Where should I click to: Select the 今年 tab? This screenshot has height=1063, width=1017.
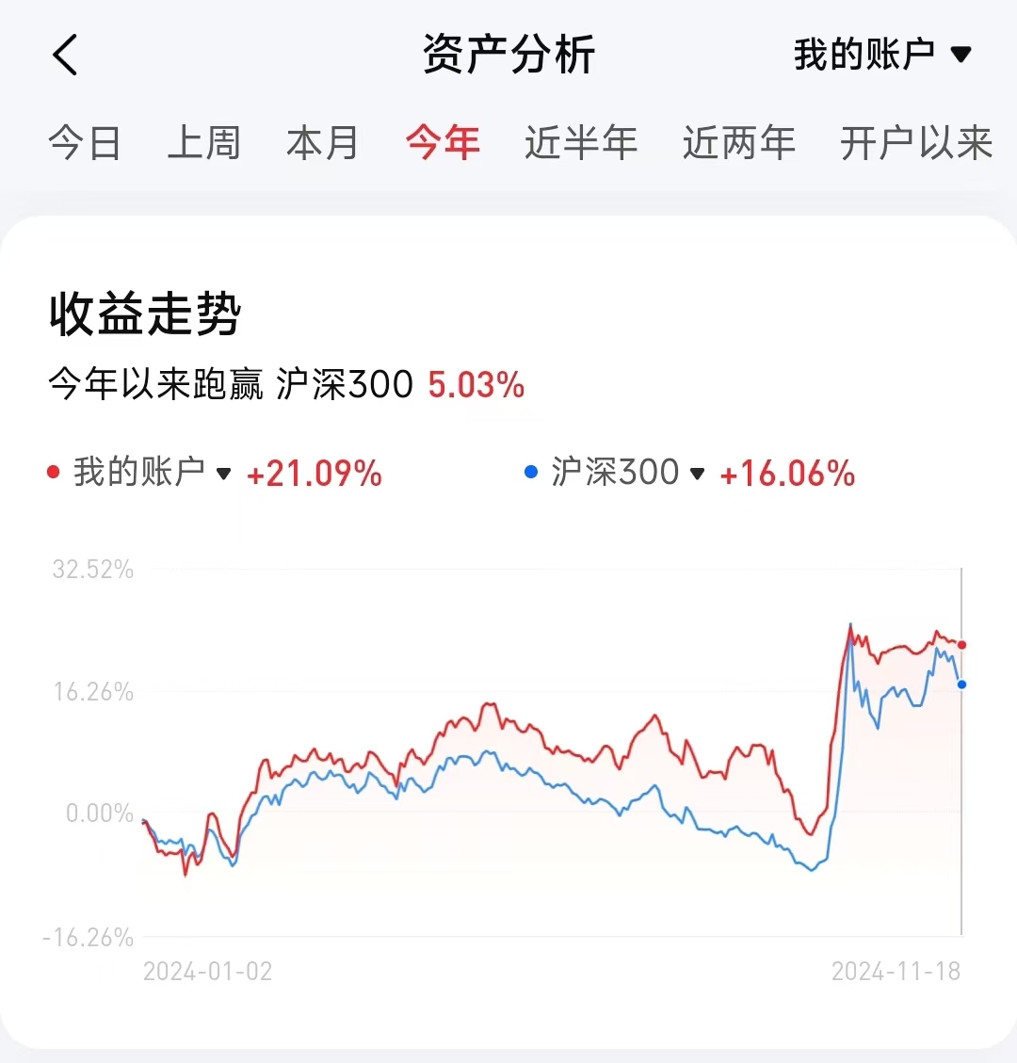click(443, 143)
